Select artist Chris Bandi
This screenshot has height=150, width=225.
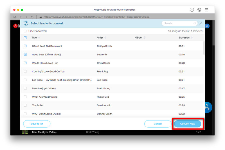(x=103, y=63)
